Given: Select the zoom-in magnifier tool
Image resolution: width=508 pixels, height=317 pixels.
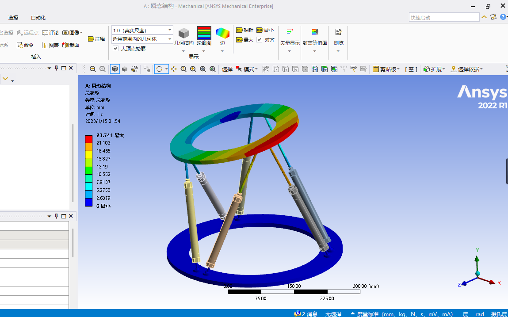Looking at the screenshot, I should (x=193, y=69).
